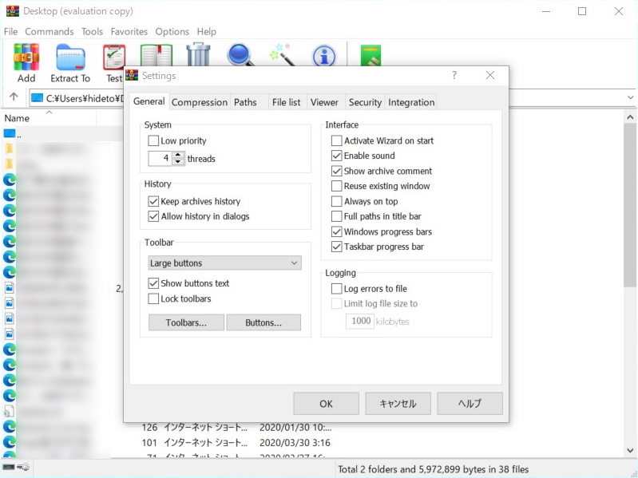
Task: Click the computer icon in address bar
Action: coord(37,98)
